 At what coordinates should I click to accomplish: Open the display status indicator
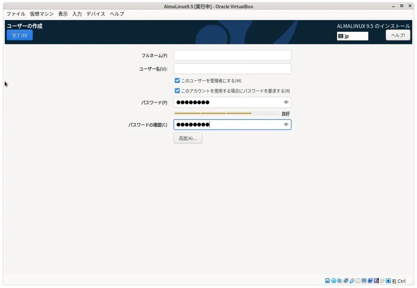click(x=364, y=281)
